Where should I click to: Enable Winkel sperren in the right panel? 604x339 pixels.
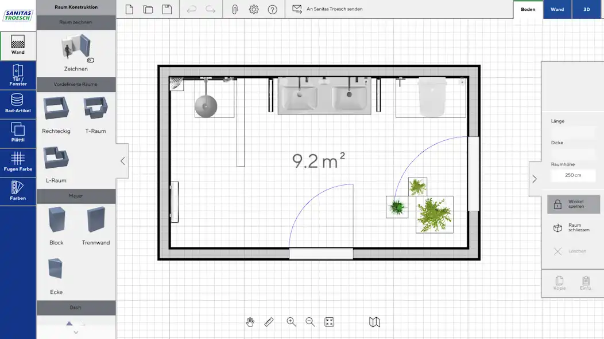pyautogui.click(x=574, y=204)
